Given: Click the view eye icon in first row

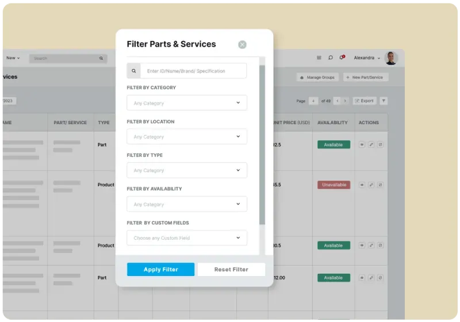Looking at the screenshot, I should coord(362,145).
